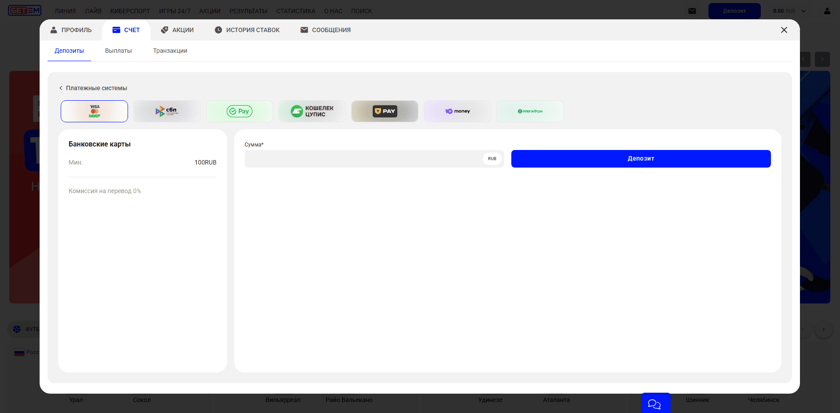Open the Сообщения tab
This screenshot has width=840, height=413.
(x=326, y=30)
